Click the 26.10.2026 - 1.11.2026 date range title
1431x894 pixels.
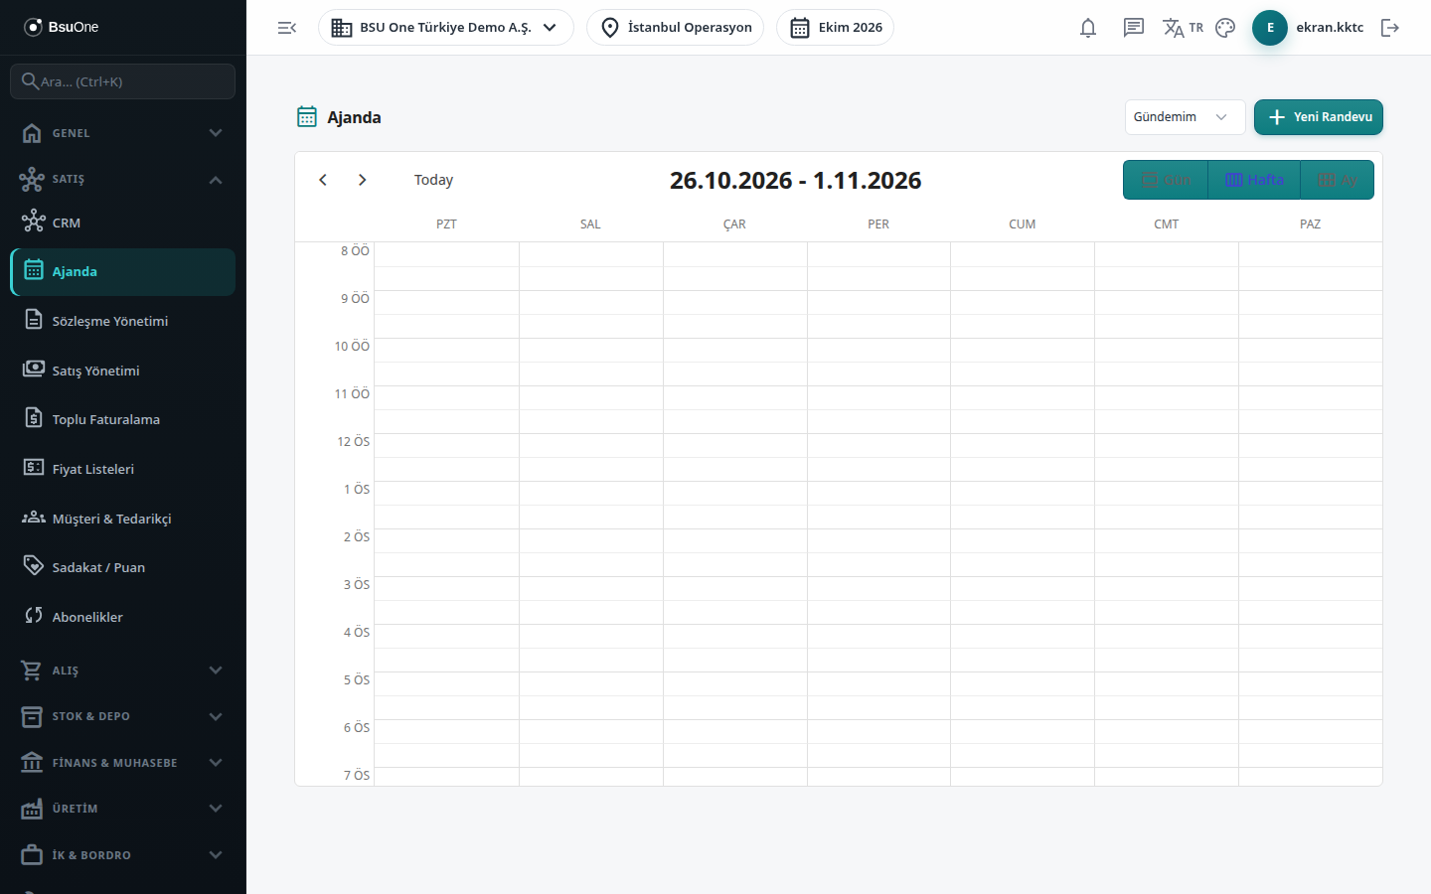796,180
